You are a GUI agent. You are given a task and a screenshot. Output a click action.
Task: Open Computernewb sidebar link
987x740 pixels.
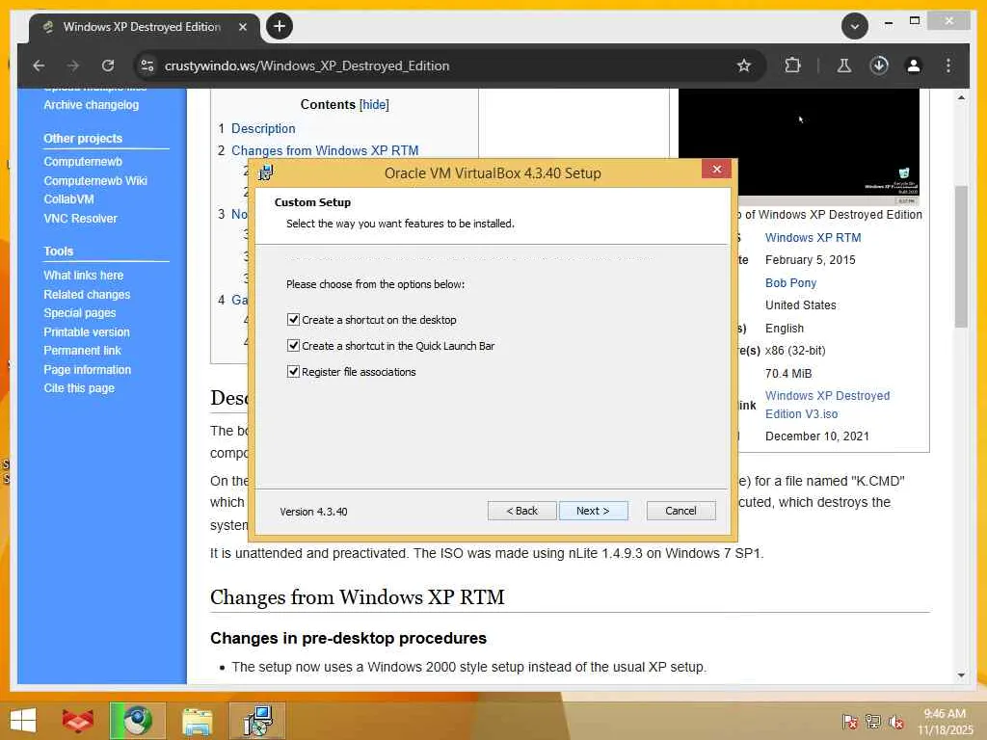tap(83, 162)
